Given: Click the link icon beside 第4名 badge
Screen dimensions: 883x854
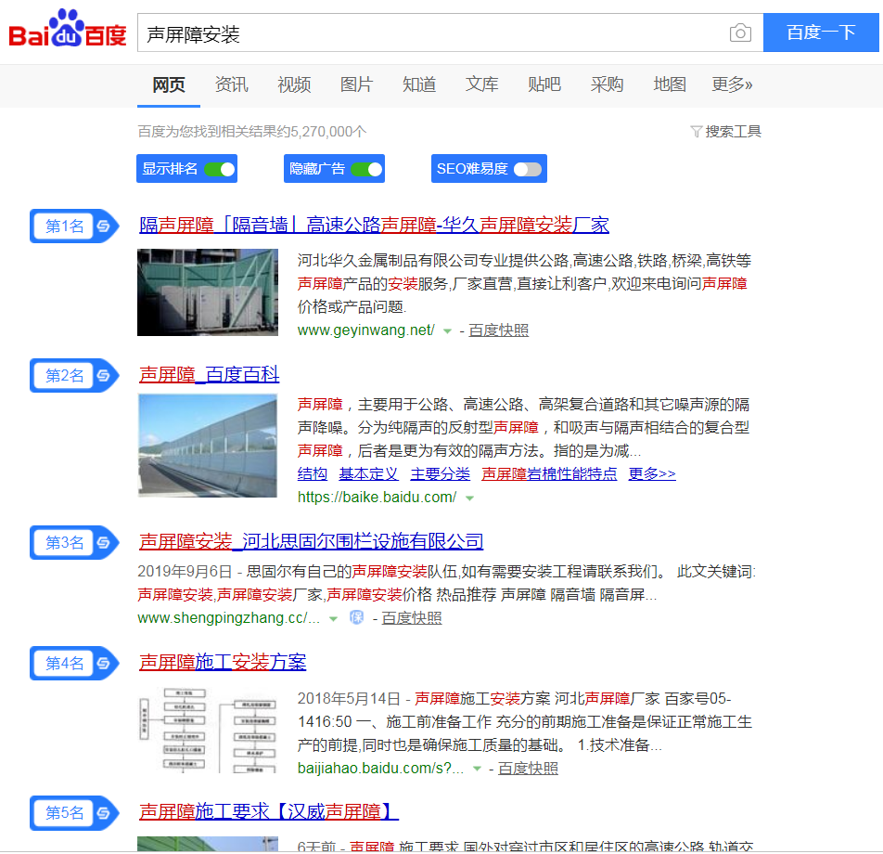Looking at the screenshot, I should pyautogui.click(x=104, y=663).
